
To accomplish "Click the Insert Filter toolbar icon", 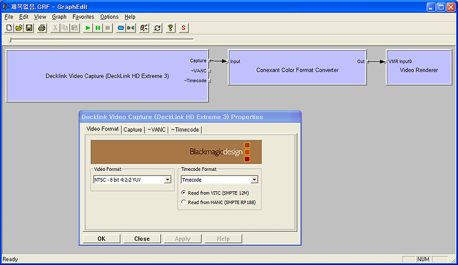I will click(x=121, y=28).
